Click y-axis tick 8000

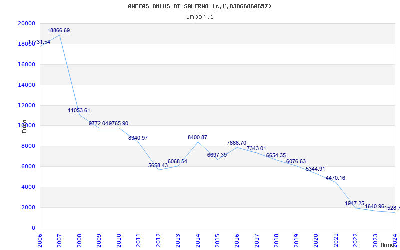pos(28,146)
